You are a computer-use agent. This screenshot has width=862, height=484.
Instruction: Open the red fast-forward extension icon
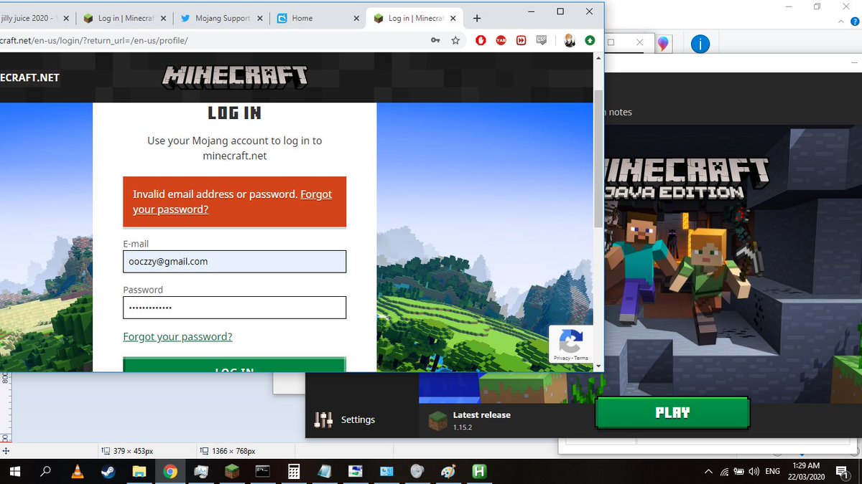(x=521, y=41)
